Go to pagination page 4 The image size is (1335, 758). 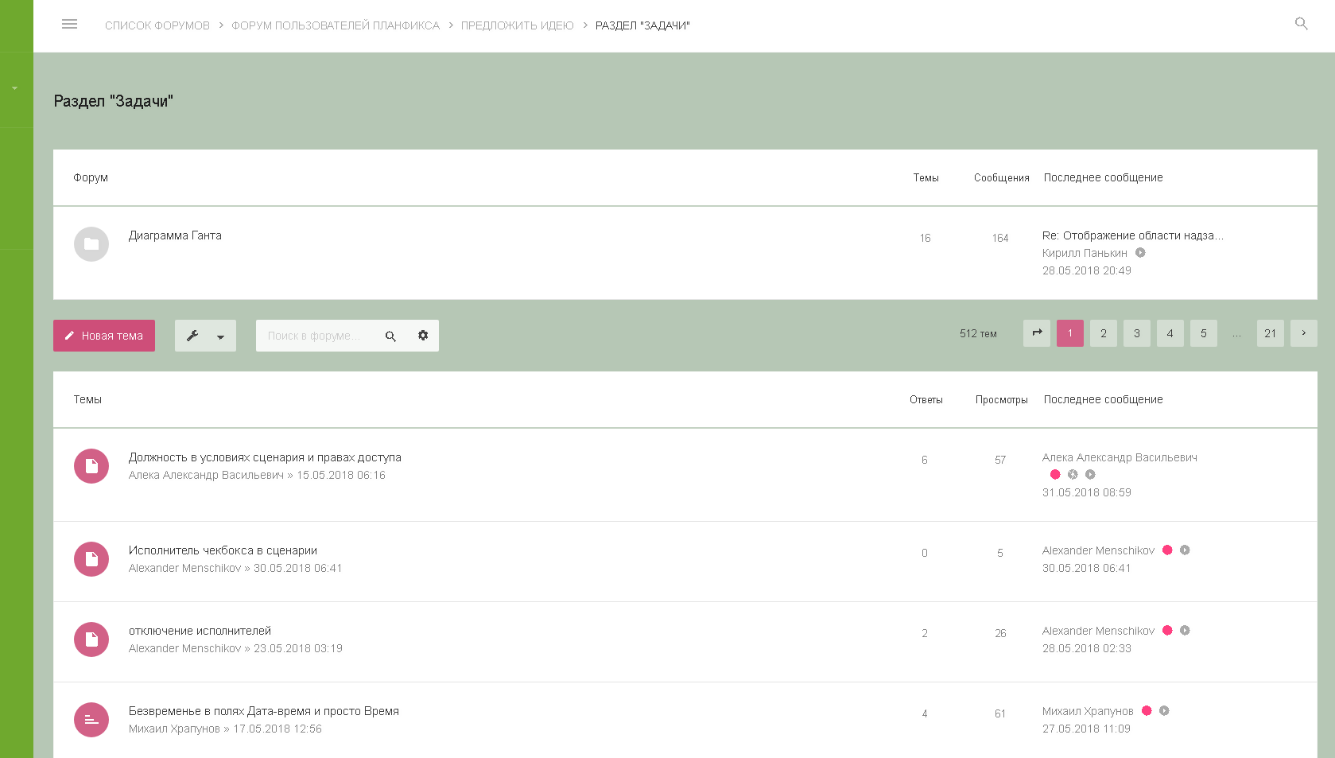pyautogui.click(x=1170, y=333)
